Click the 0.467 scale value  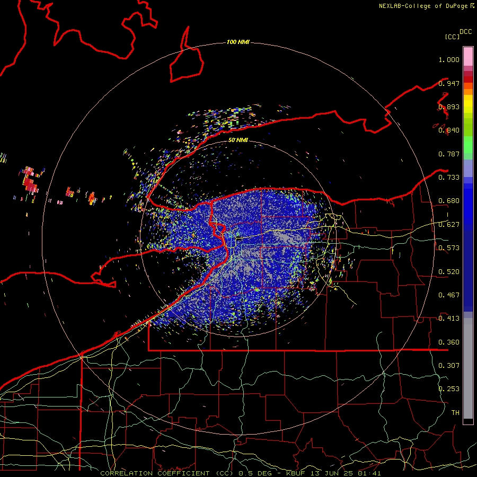(x=449, y=295)
